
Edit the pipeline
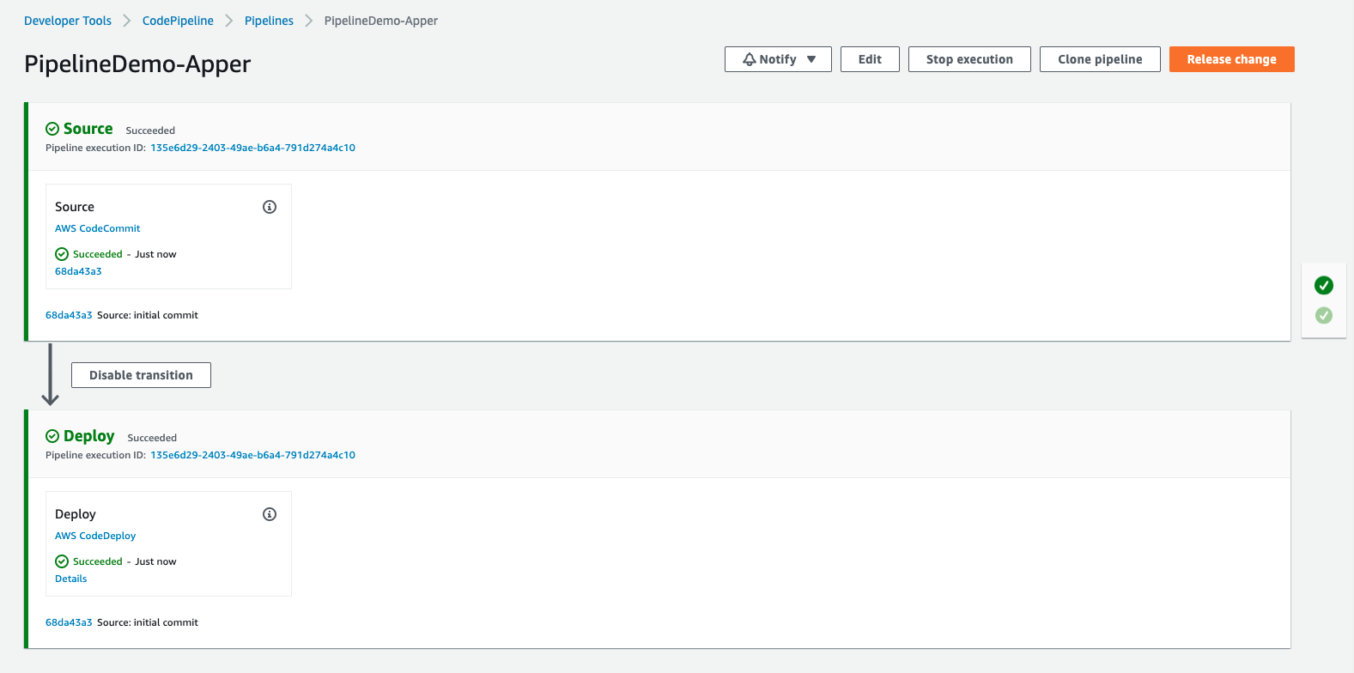pos(870,59)
